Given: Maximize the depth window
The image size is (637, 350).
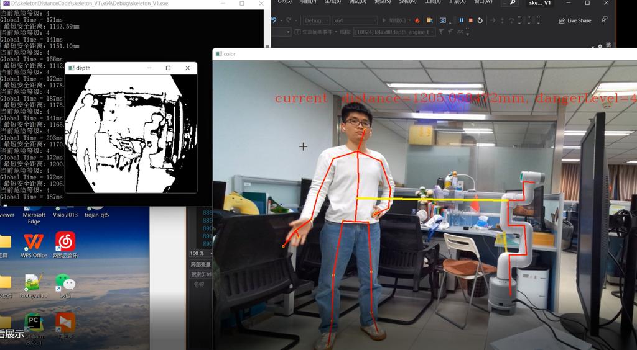Looking at the screenshot, I should pos(168,68).
